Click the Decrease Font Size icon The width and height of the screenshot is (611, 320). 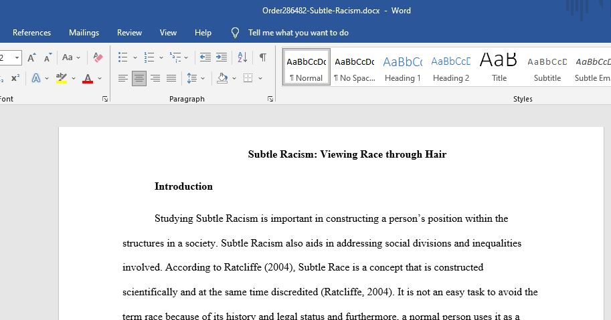[x=48, y=57]
